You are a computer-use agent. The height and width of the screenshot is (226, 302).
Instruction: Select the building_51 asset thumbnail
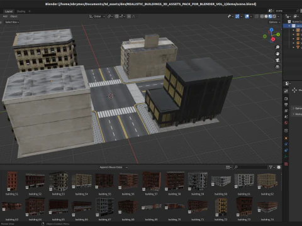(x=12, y=181)
